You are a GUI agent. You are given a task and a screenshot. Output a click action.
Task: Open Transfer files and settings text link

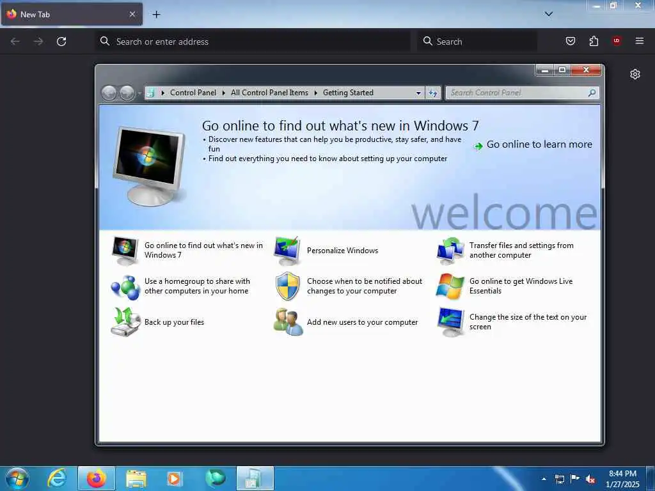(x=521, y=250)
